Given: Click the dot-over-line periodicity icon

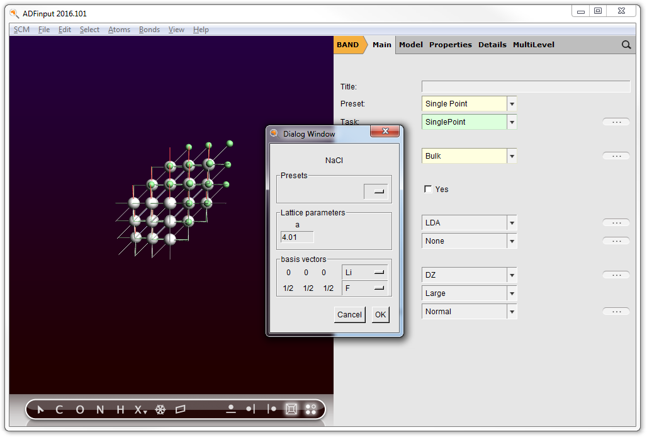Looking at the screenshot, I should (x=230, y=409).
